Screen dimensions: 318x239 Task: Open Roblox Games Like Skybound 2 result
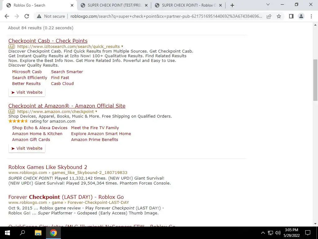coord(48,167)
